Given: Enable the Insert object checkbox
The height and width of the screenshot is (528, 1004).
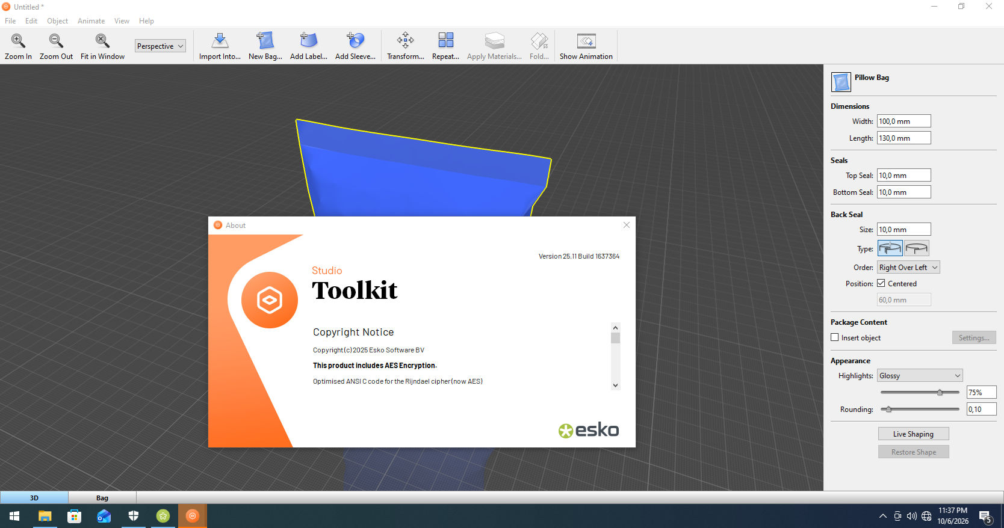Looking at the screenshot, I should pos(835,337).
